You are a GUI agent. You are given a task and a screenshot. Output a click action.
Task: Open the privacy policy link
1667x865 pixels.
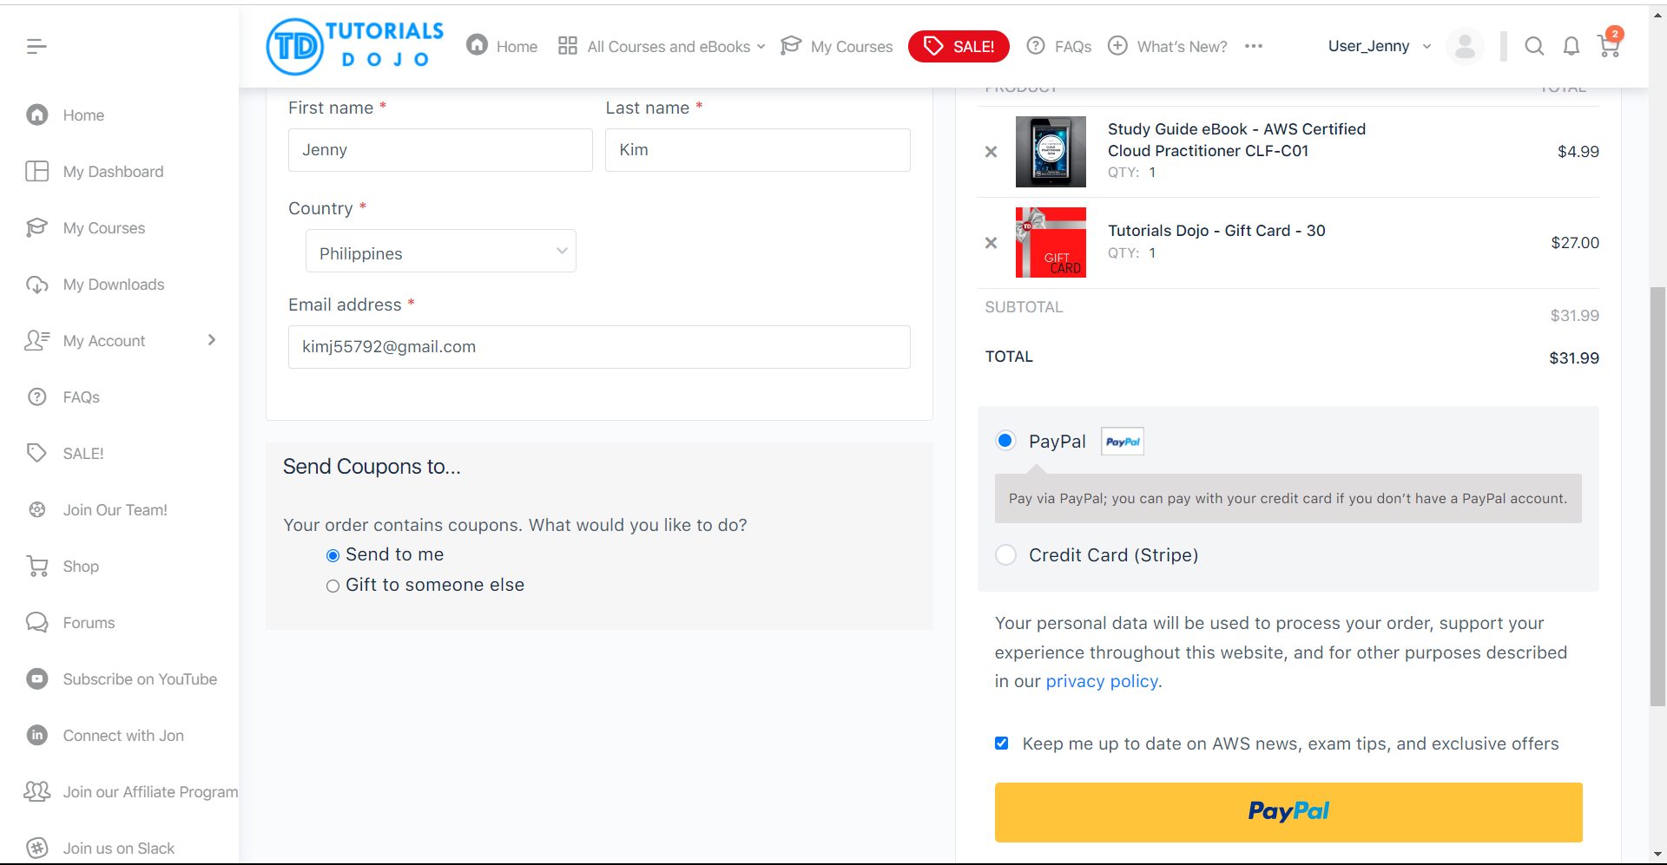coord(1101,682)
